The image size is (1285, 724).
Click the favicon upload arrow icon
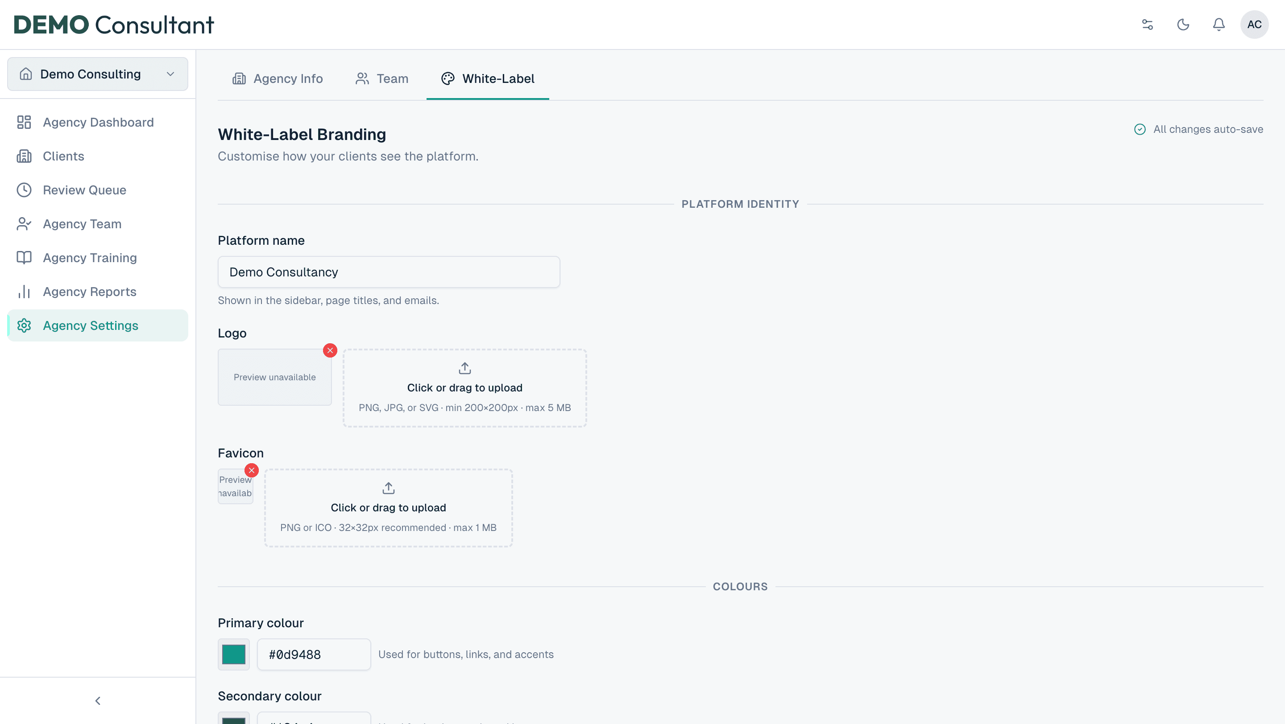pyautogui.click(x=389, y=488)
